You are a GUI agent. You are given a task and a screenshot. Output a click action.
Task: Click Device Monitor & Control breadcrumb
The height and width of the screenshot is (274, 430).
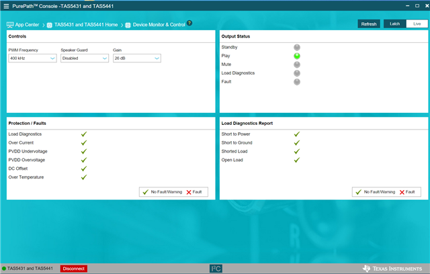159,25
